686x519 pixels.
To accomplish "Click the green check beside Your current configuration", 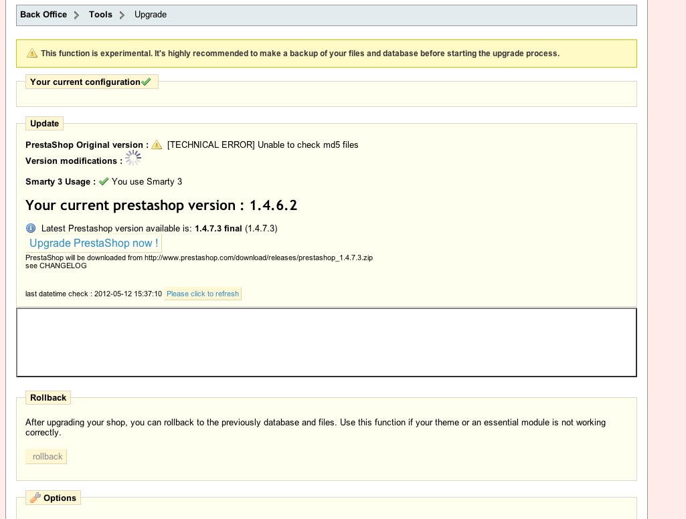I will click(146, 82).
